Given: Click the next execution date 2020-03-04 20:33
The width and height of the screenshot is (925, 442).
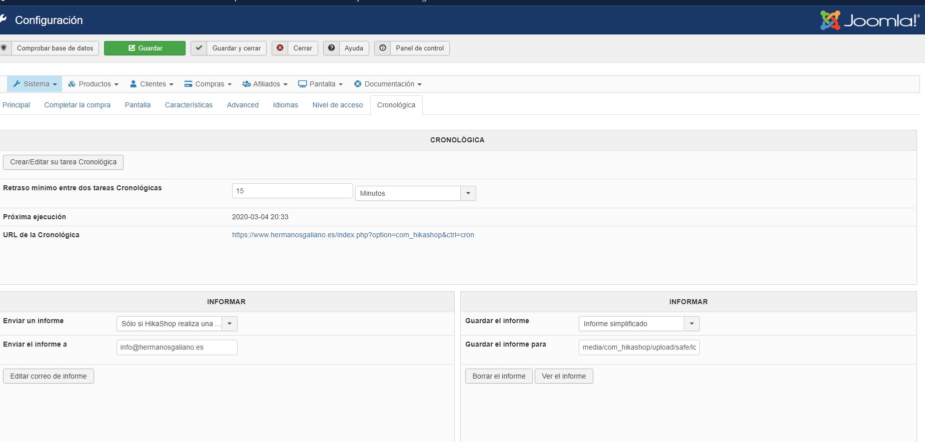Looking at the screenshot, I should point(260,217).
